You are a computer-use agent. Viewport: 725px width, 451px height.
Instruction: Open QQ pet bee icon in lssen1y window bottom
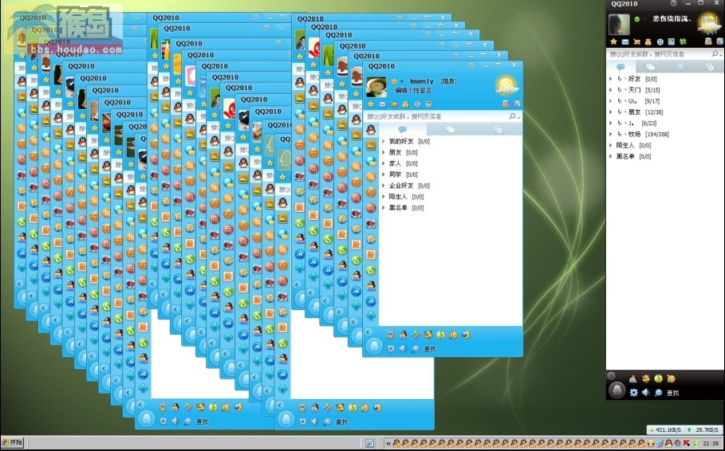pos(428,335)
